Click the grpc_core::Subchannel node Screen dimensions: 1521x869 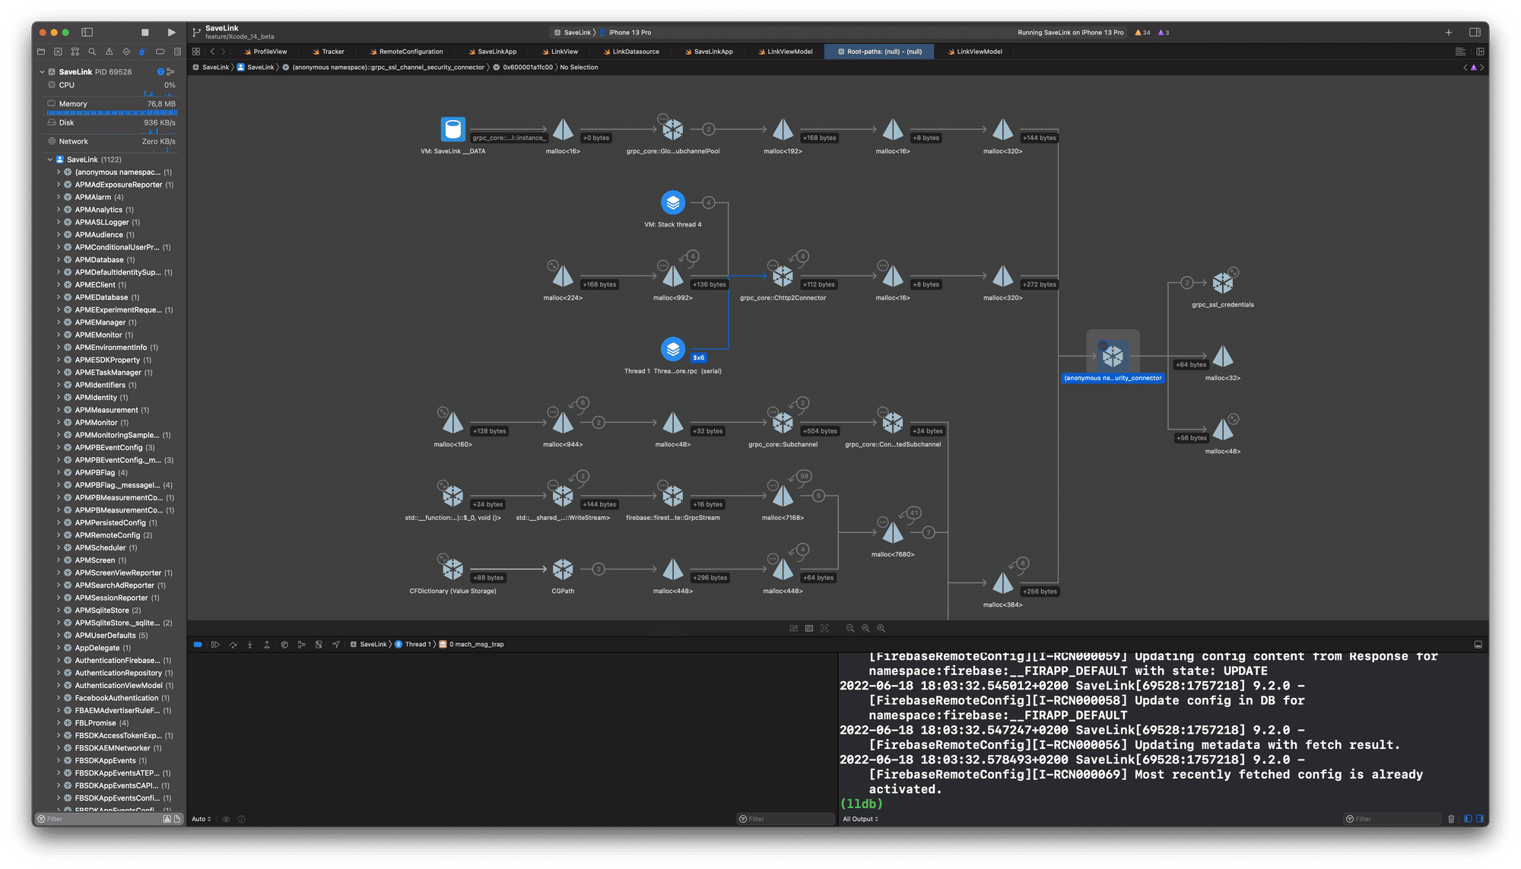[x=783, y=423]
